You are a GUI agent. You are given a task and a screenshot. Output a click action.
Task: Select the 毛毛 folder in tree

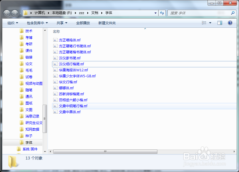pos(29,70)
